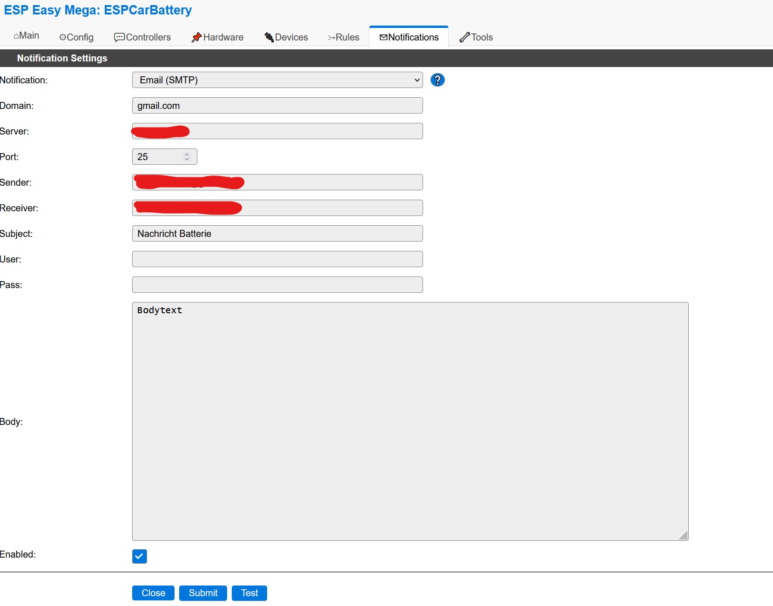Click inside the Body text area
This screenshot has width=773, height=606.
410,422
